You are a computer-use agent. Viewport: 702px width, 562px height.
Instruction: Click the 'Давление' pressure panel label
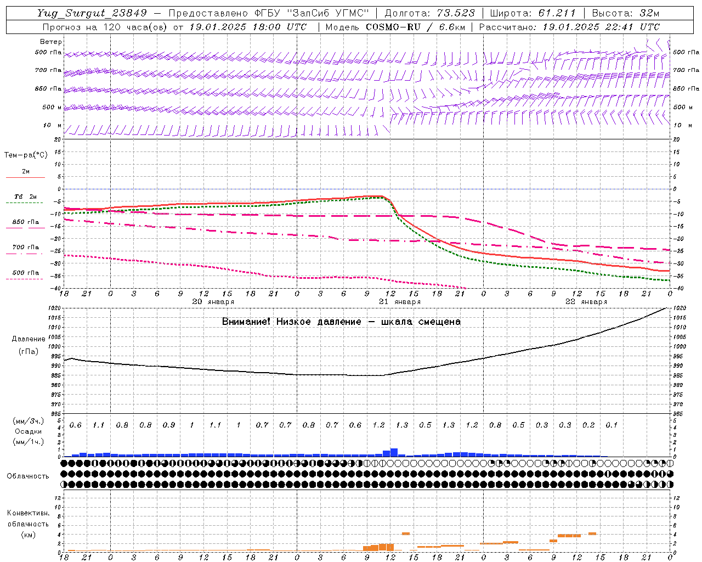point(29,339)
